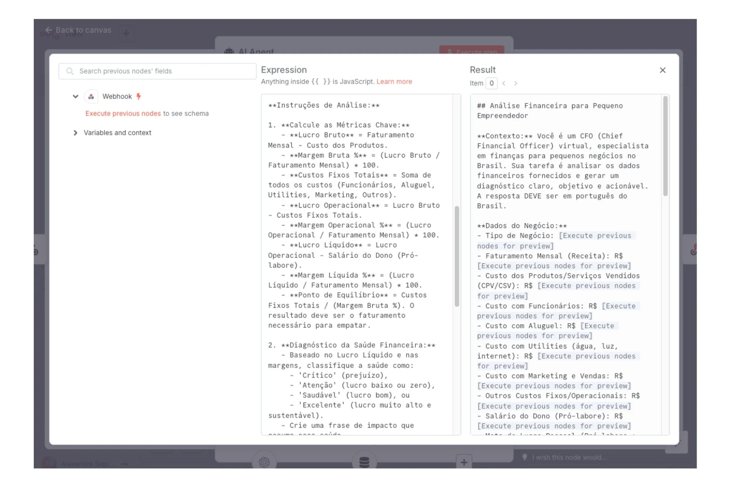Image resolution: width=733 pixels, height=489 pixels.
Task: Click the 'Instruções de Análise' line in Expression
Action: [x=324, y=105]
